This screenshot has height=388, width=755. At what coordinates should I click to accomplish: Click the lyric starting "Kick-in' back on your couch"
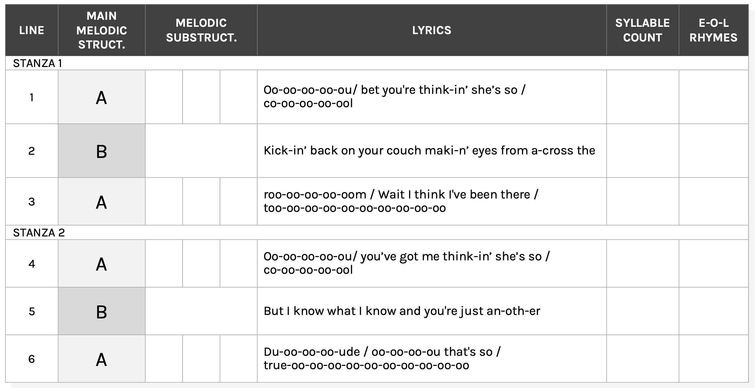[x=429, y=151]
